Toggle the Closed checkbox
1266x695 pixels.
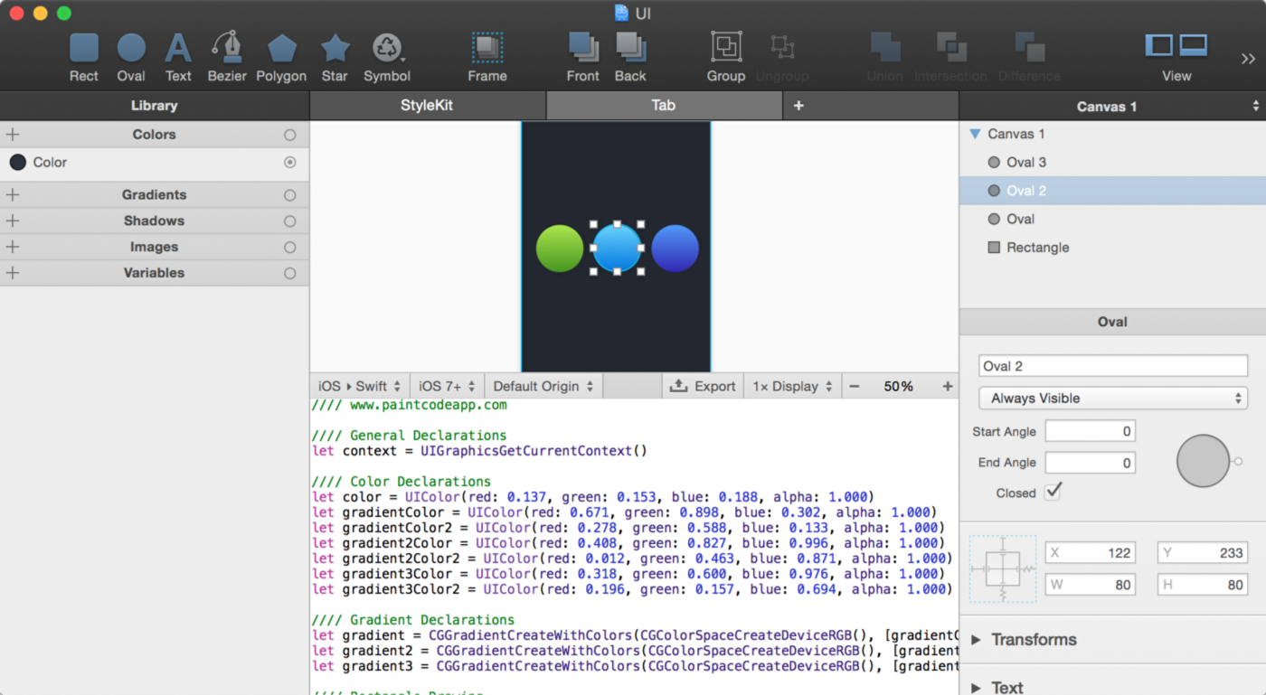(x=1053, y=492)
